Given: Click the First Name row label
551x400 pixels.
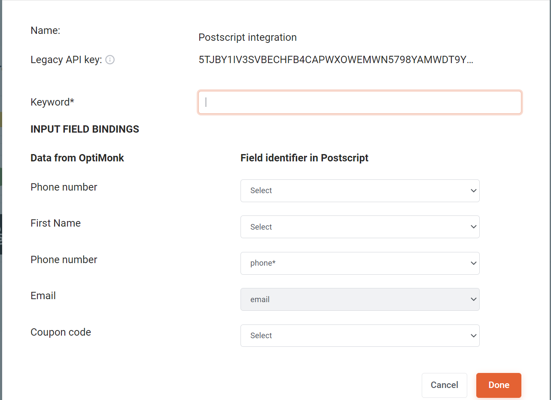Looking at the screenshot, I should point(55,223).
